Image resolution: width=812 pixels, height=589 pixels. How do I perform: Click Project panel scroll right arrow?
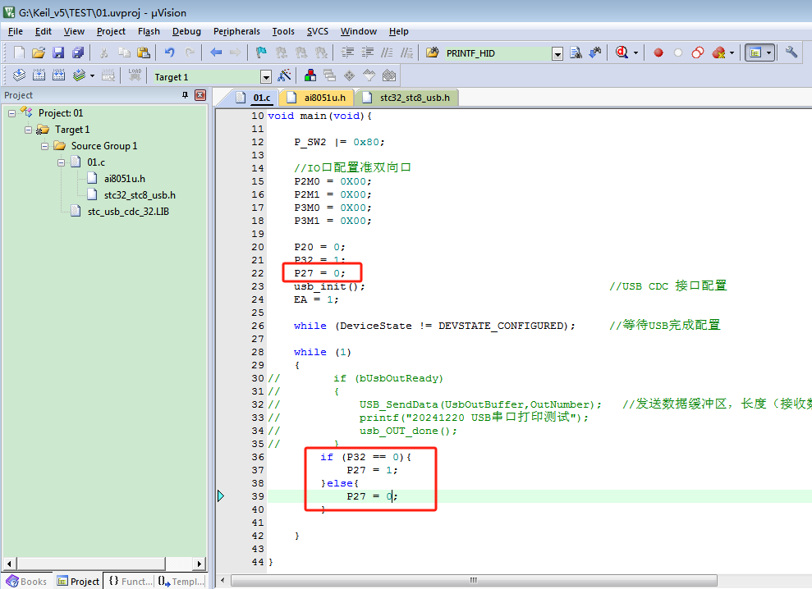(x=200, y=563)
